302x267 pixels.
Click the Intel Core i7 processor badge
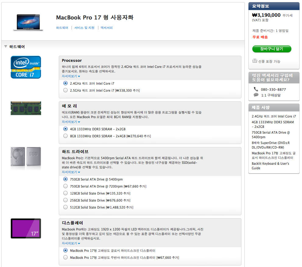pos(26,67)
